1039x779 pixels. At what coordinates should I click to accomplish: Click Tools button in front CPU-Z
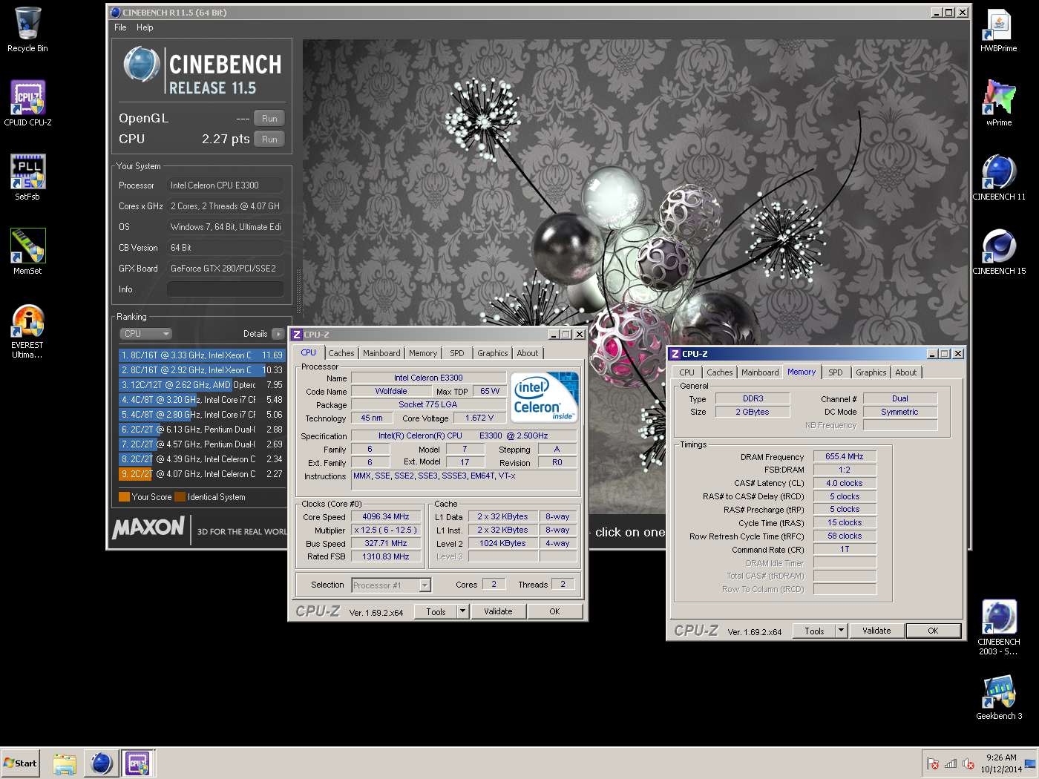(436, 611)
